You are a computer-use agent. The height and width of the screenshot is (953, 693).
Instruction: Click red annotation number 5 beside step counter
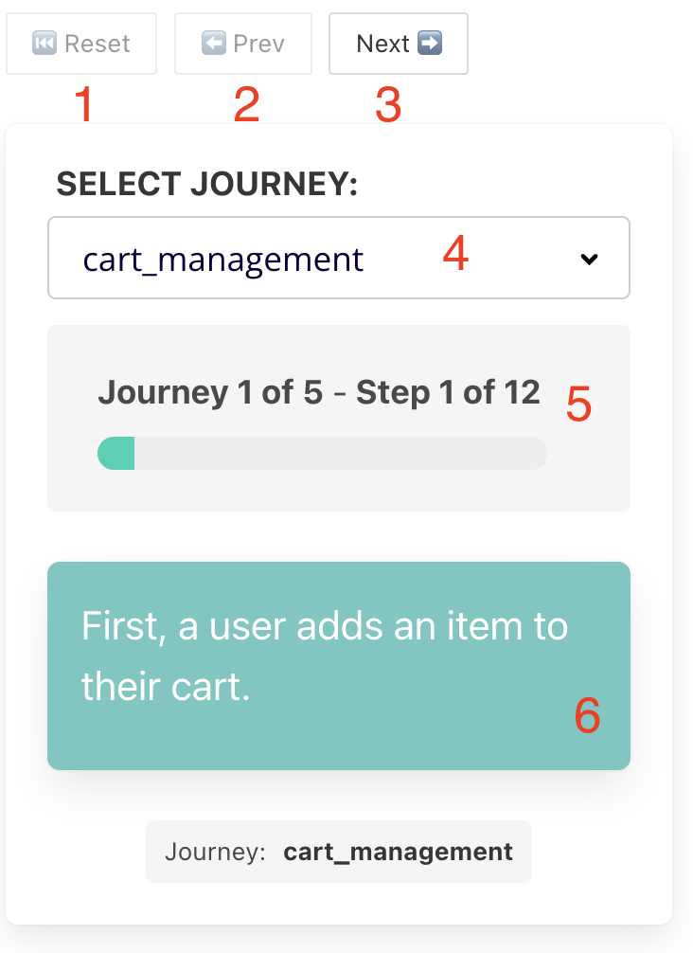tap(578, 405)
